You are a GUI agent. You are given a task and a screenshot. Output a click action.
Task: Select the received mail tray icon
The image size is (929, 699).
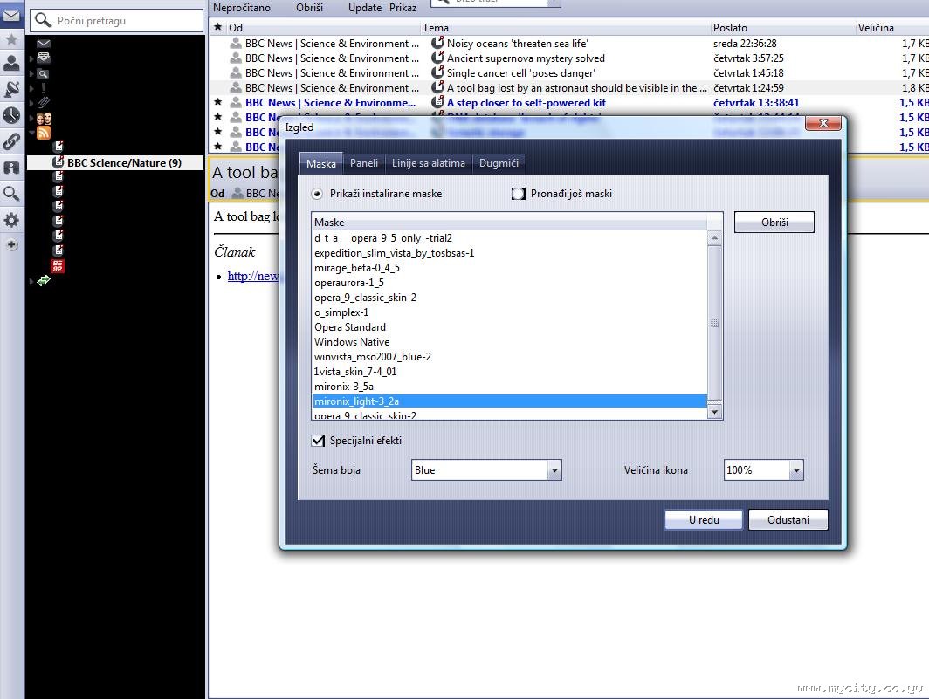point(44,58)
